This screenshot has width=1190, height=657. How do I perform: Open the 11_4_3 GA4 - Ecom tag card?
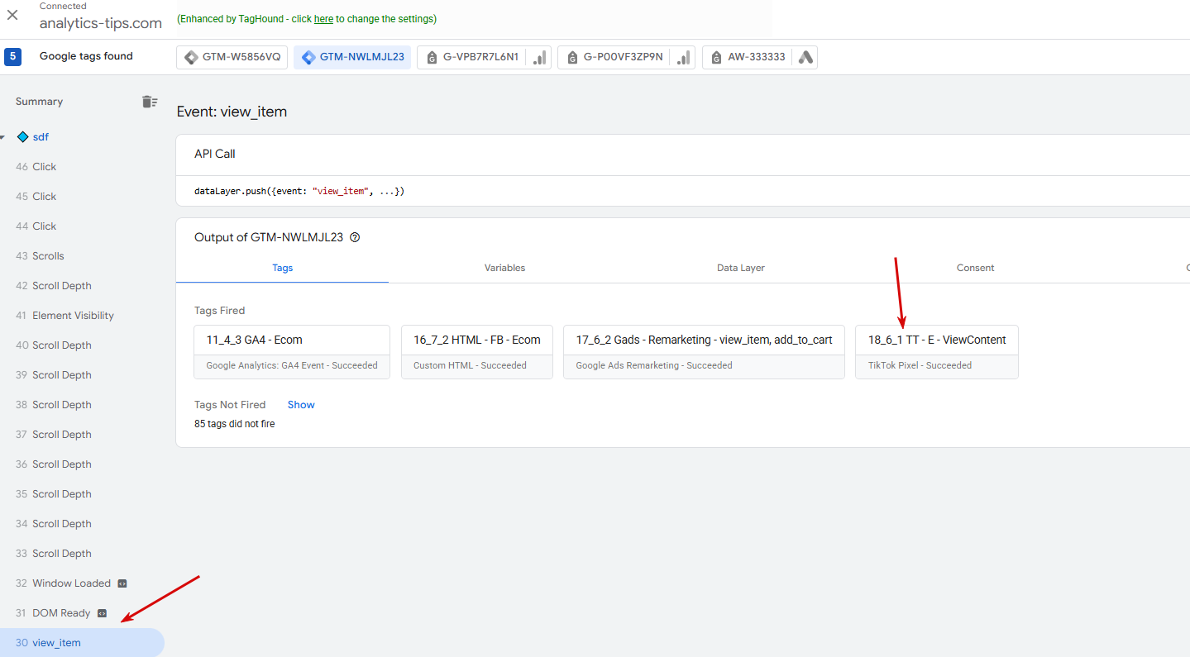point(292,352)
